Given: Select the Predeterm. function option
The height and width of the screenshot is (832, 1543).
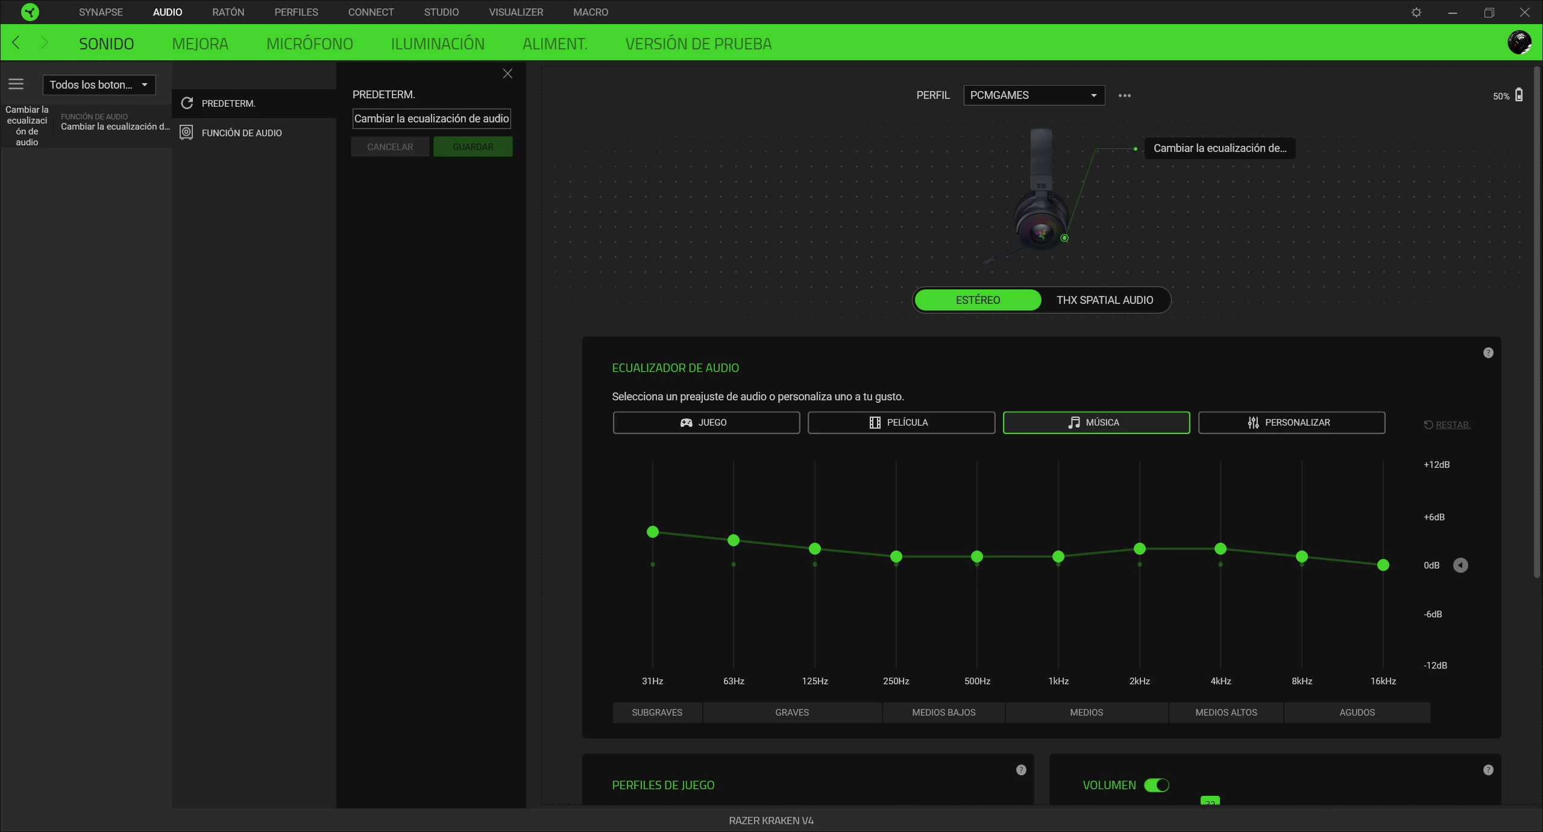Looking at the screenshot, I should point(254,103).
